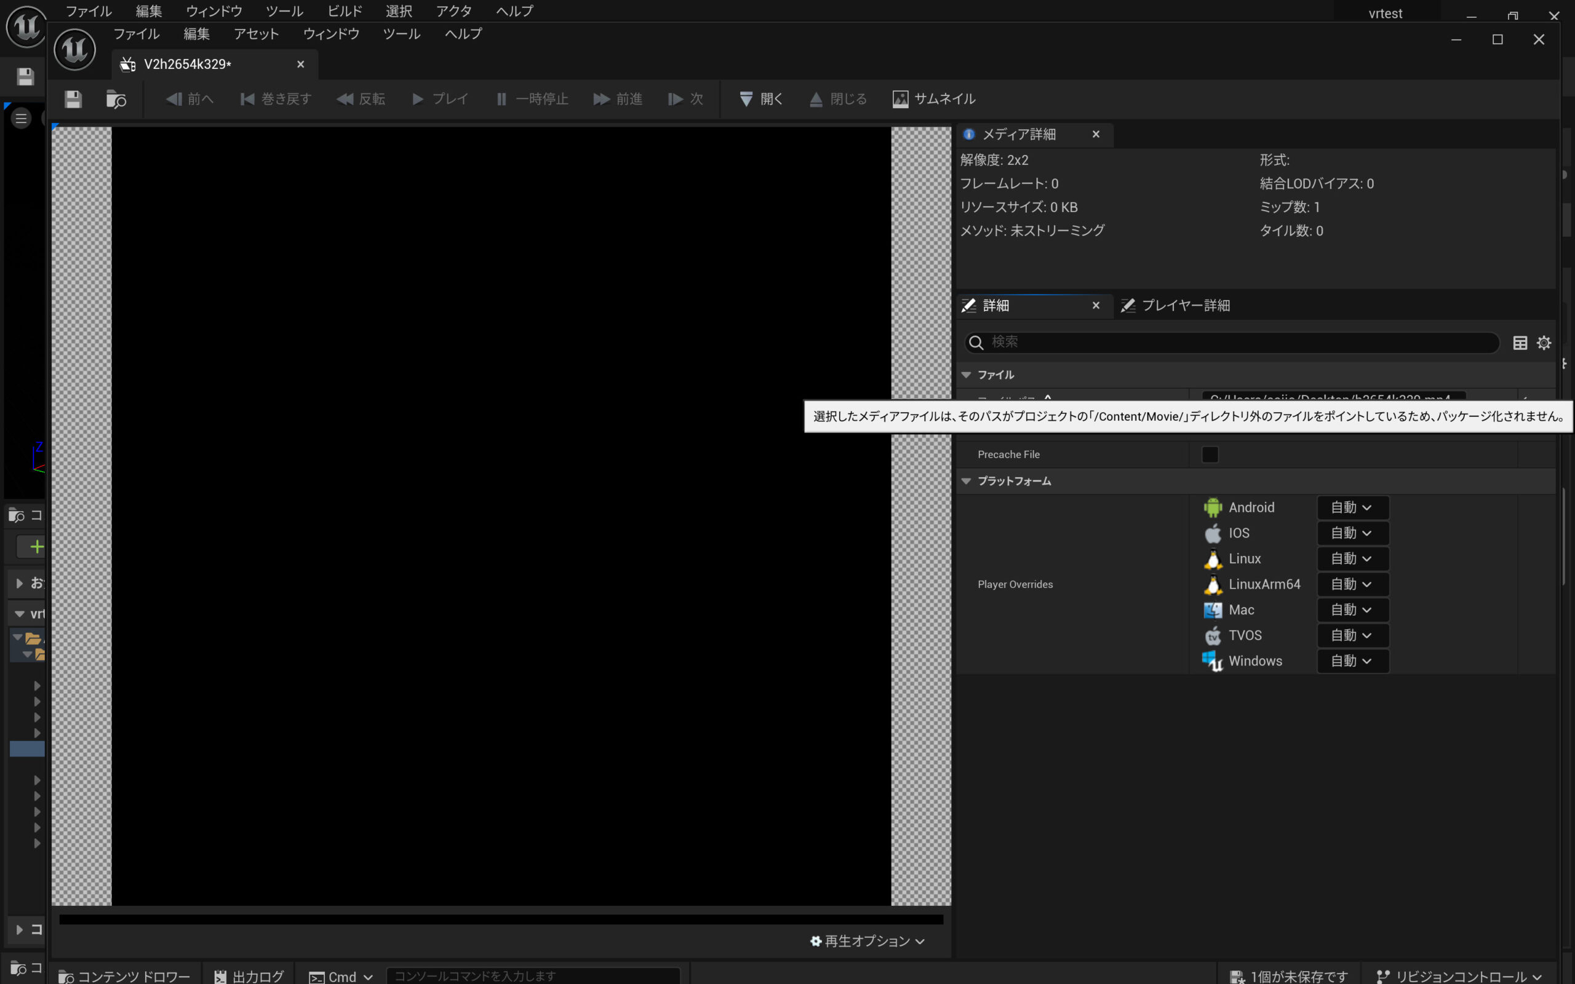The height and width of the screenshot is (984, 1575).
Task: Click the 巻き戻す rewind control
Action: pos(276,99)
